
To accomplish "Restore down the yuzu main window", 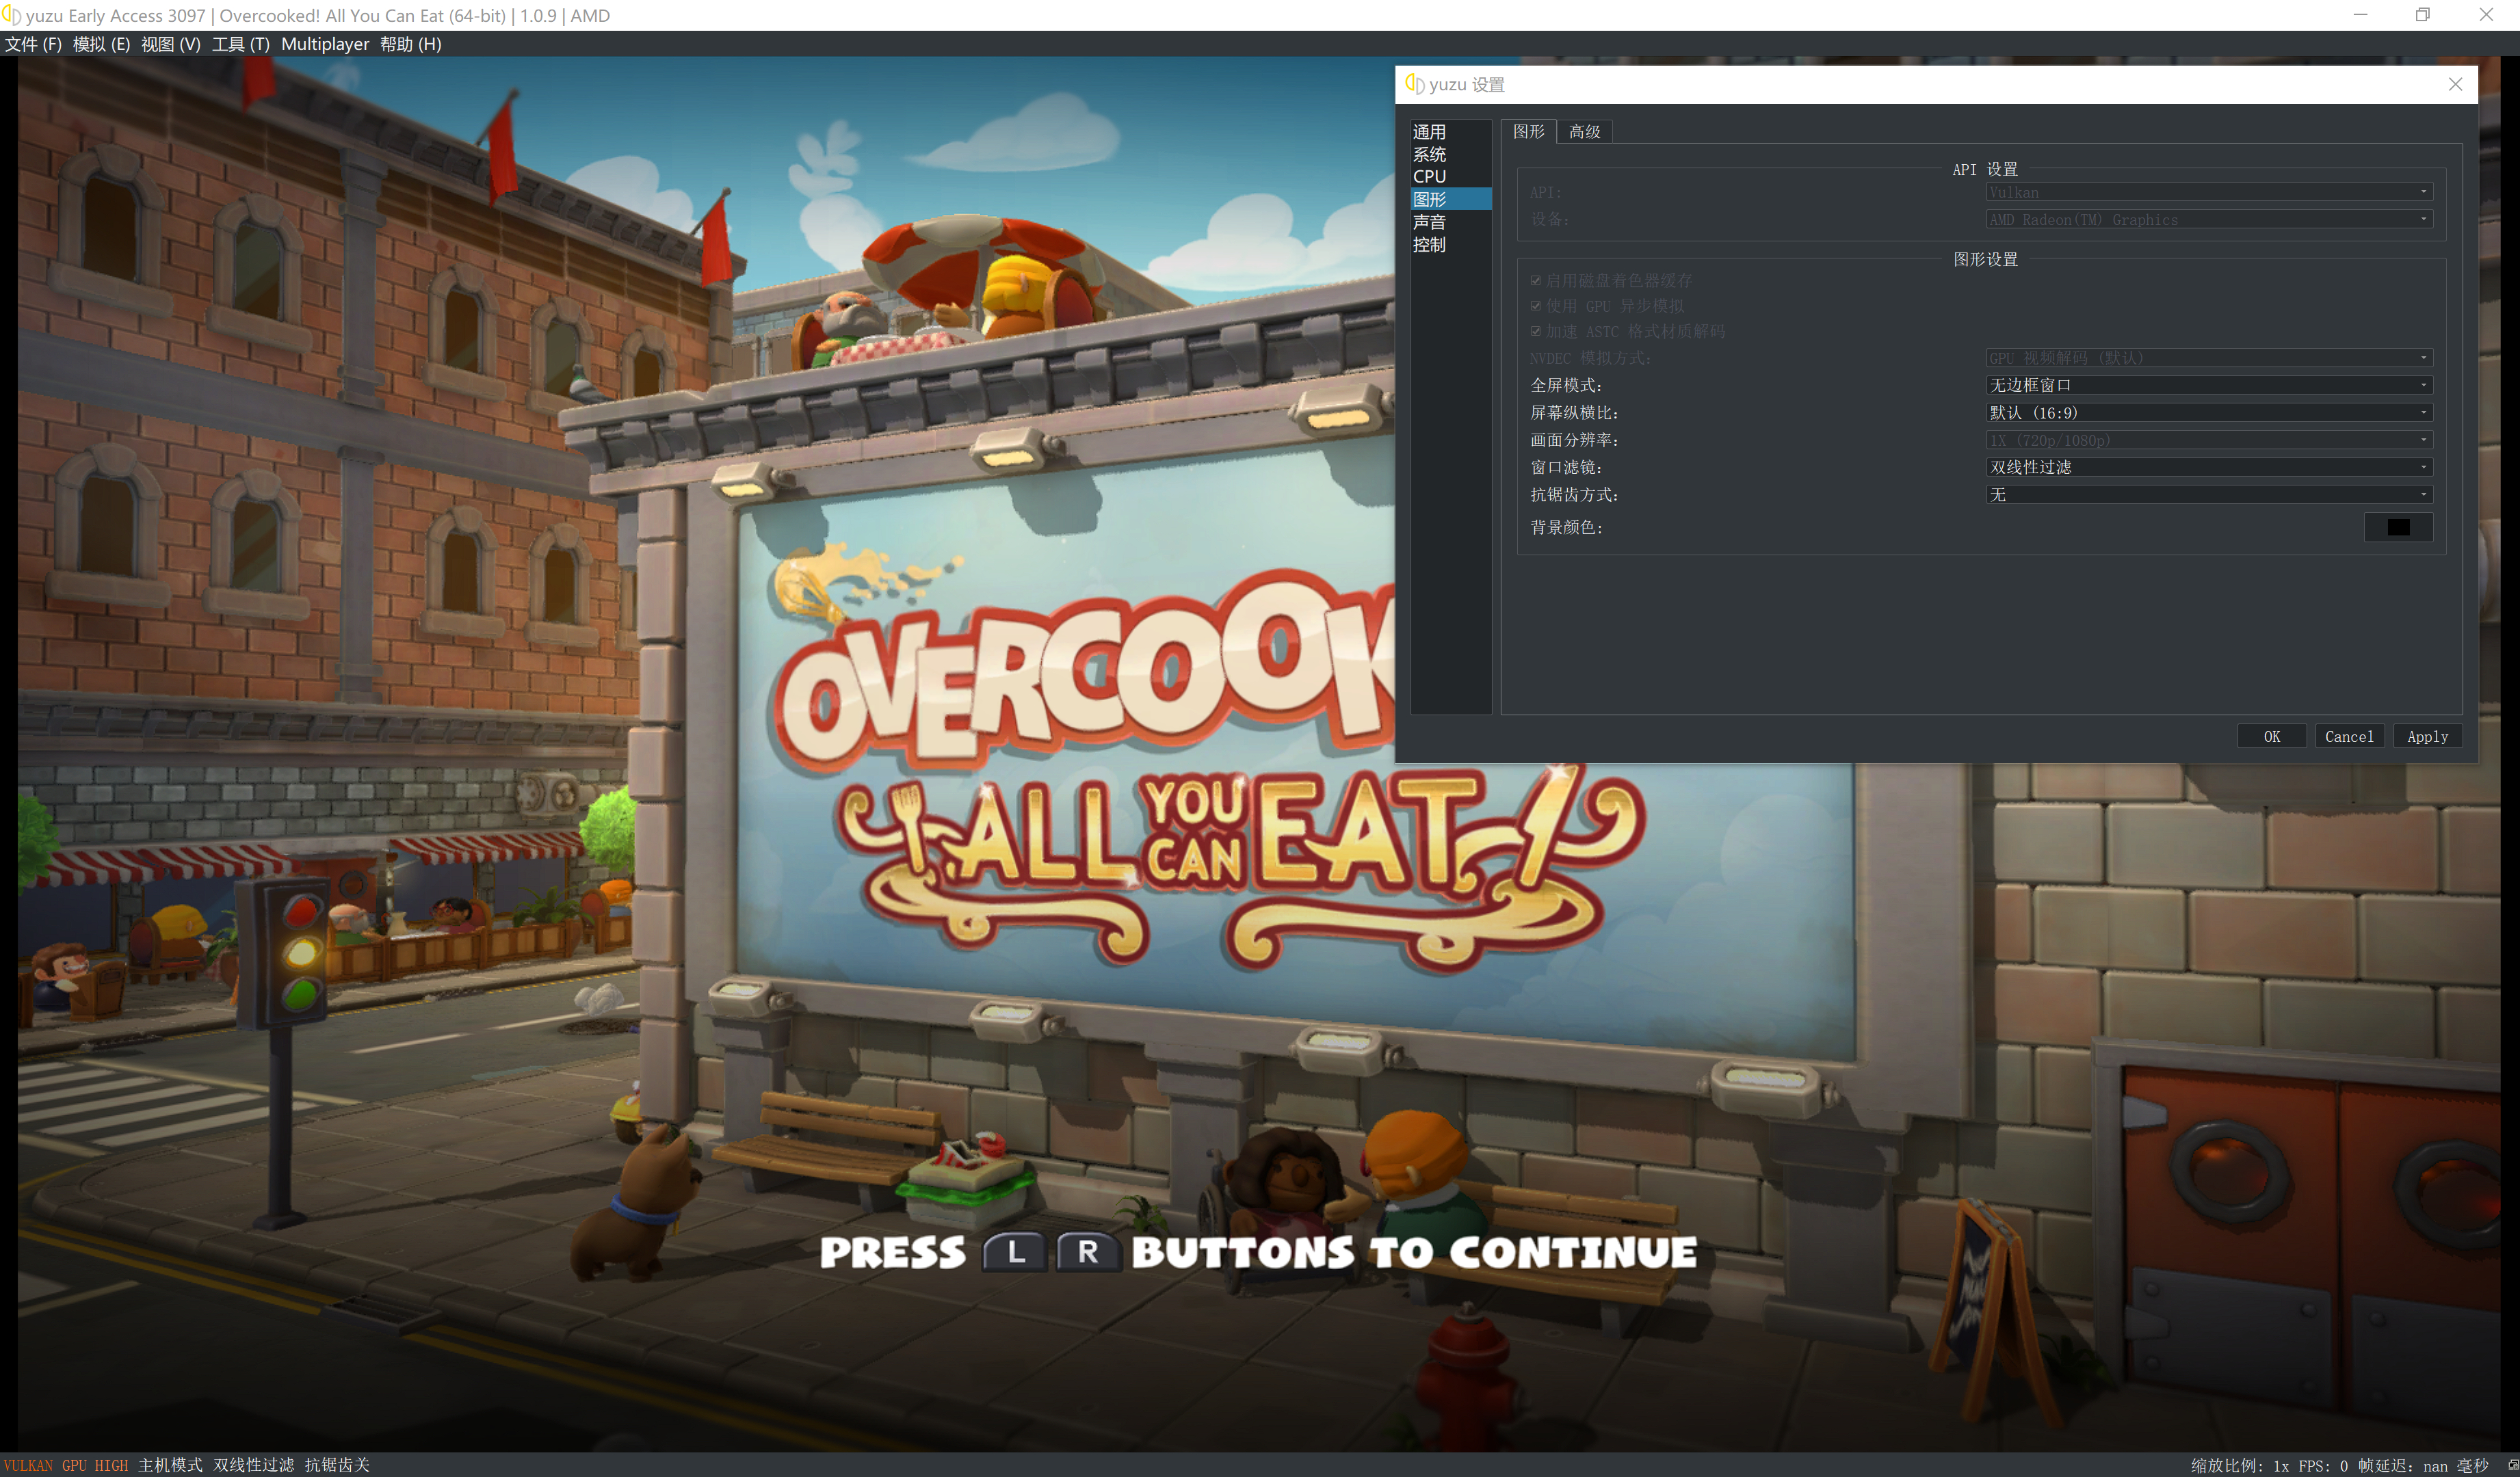I will click(2423, 15).
